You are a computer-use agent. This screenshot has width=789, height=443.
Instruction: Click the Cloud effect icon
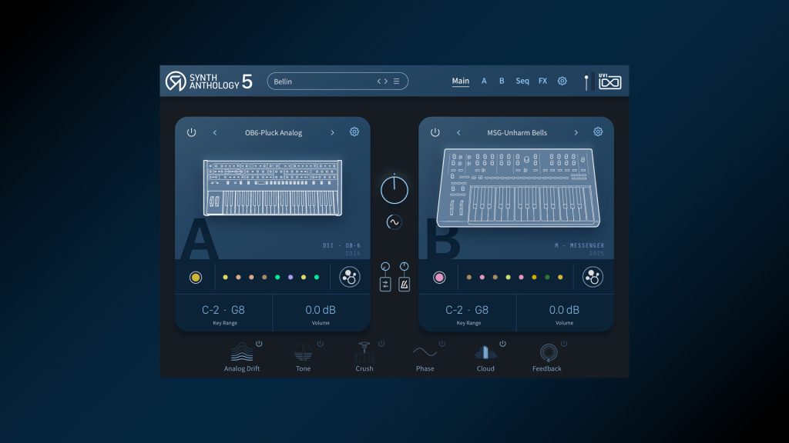click(x=485, y=352)
